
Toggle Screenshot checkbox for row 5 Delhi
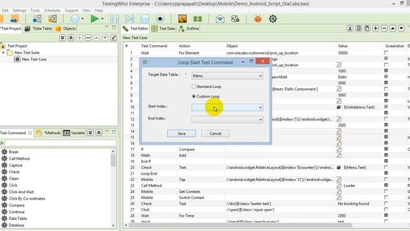tap(386, 77)
